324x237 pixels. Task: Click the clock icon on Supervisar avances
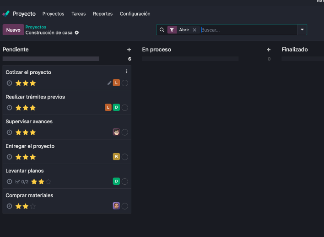coord(9,132)
